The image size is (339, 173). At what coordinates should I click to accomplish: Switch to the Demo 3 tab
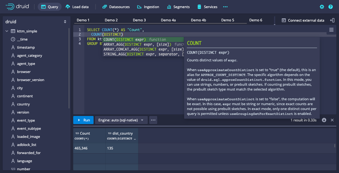pos(139,20)
